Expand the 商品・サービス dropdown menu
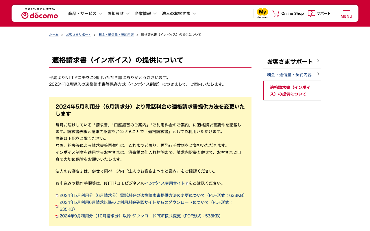This screenshot has height=231, width=370. (85, 13)
